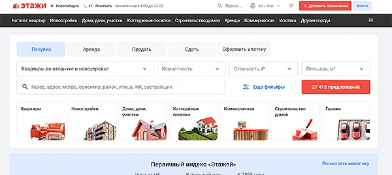Open the Посмотреть аналитику link

[x=346, y=164]
